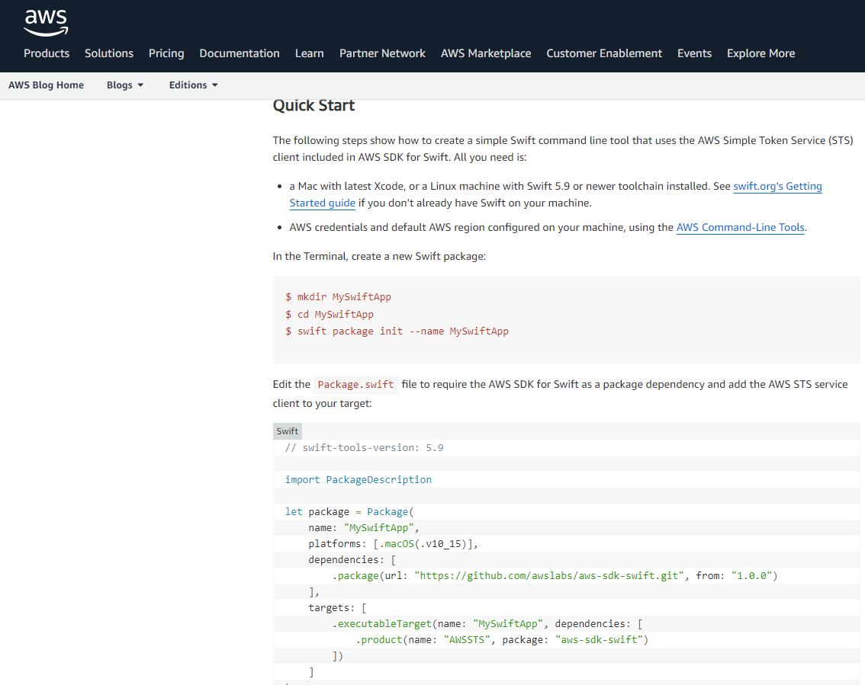Click the .executableTarget code line
The image size is (865, 685).
(487, 623)
